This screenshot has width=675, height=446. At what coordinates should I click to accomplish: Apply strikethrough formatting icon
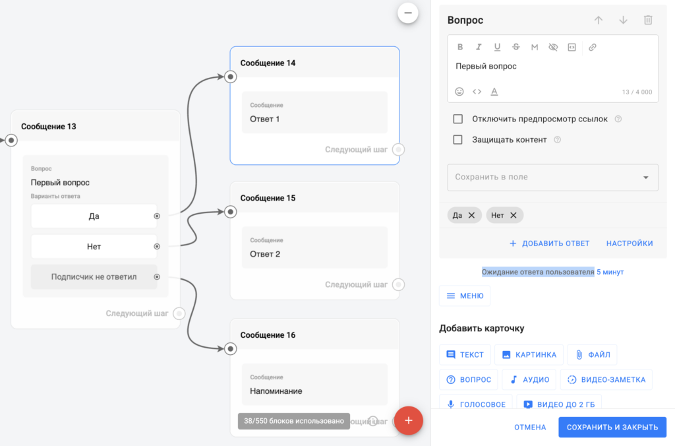tap(515, 48)
